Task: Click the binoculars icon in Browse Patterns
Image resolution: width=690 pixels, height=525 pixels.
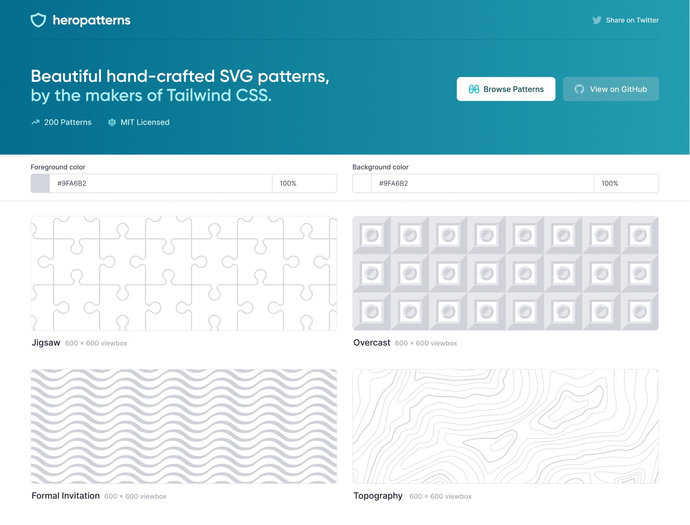Action: click(474, 89)
